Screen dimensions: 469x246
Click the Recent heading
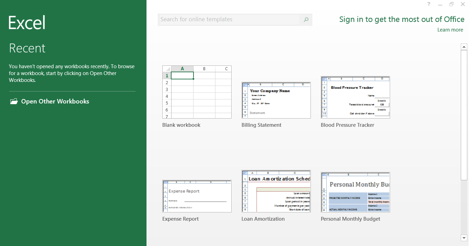click(x=27, y=48)
